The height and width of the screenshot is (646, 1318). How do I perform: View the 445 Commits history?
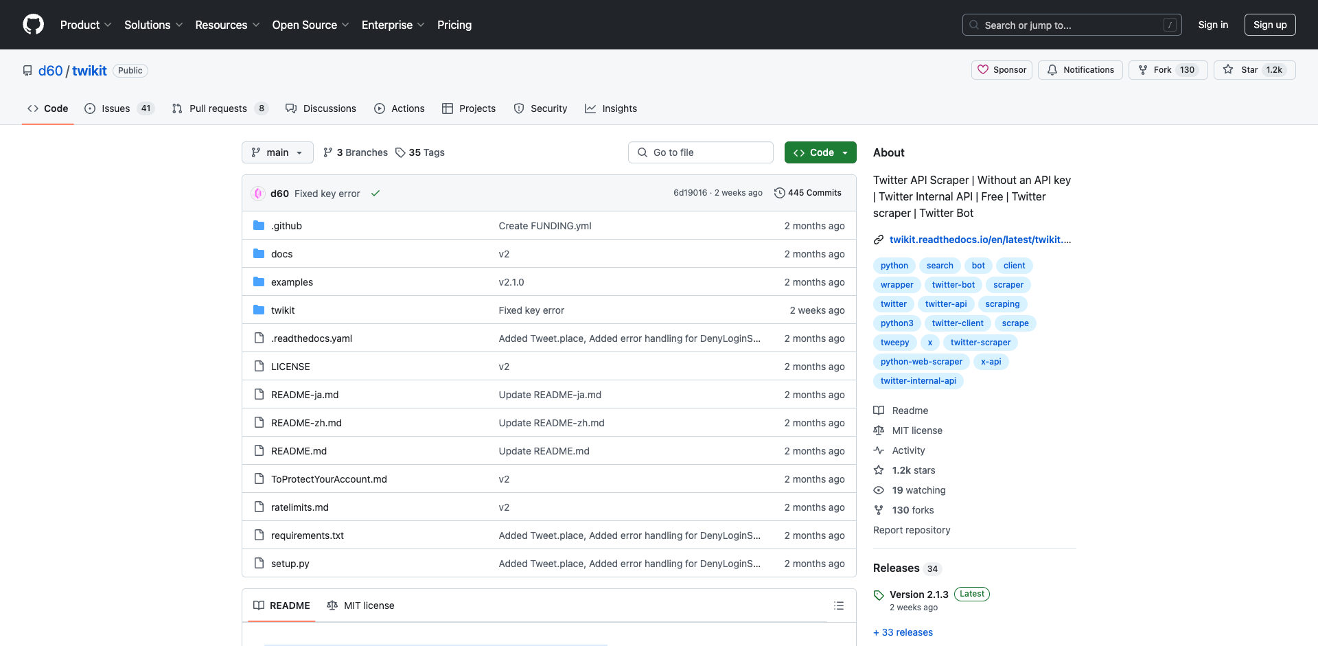pos(808,193)
